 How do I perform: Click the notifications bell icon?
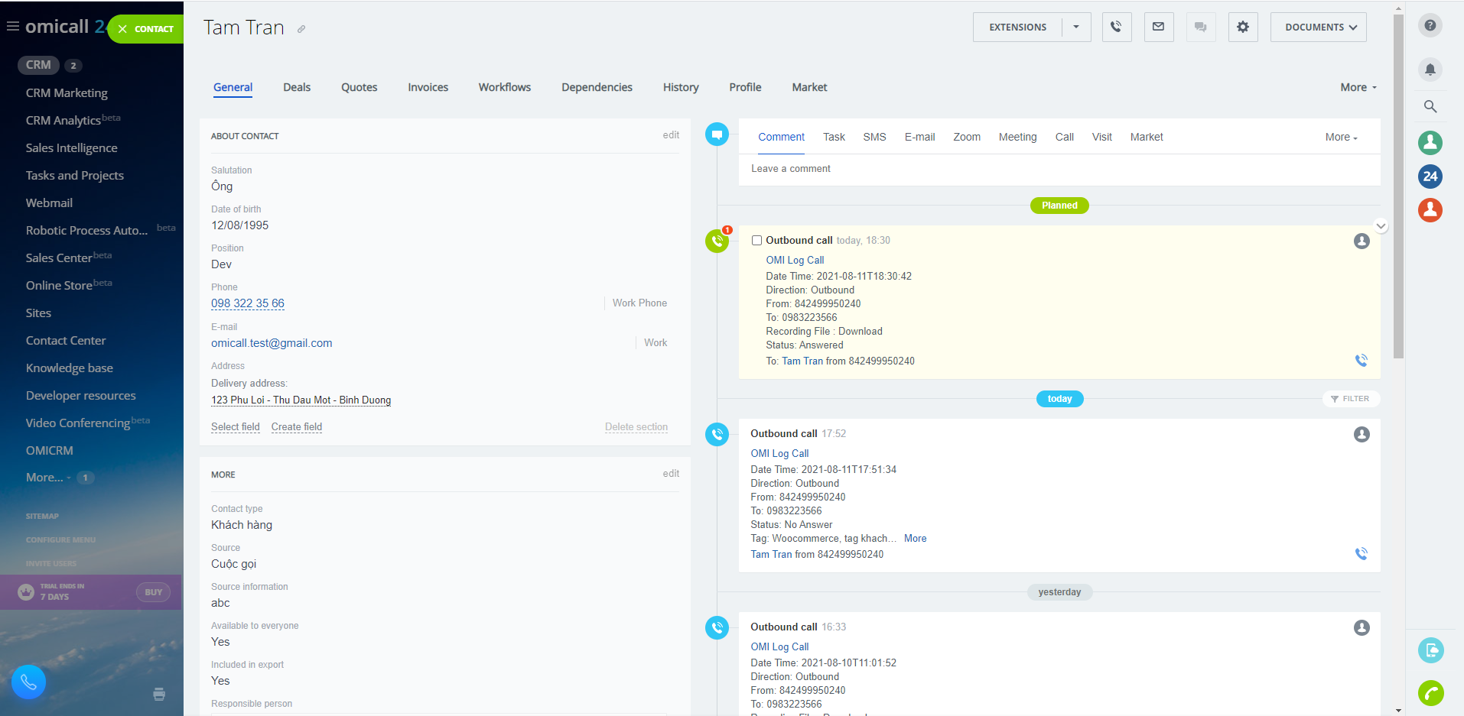pos(1430,70)
